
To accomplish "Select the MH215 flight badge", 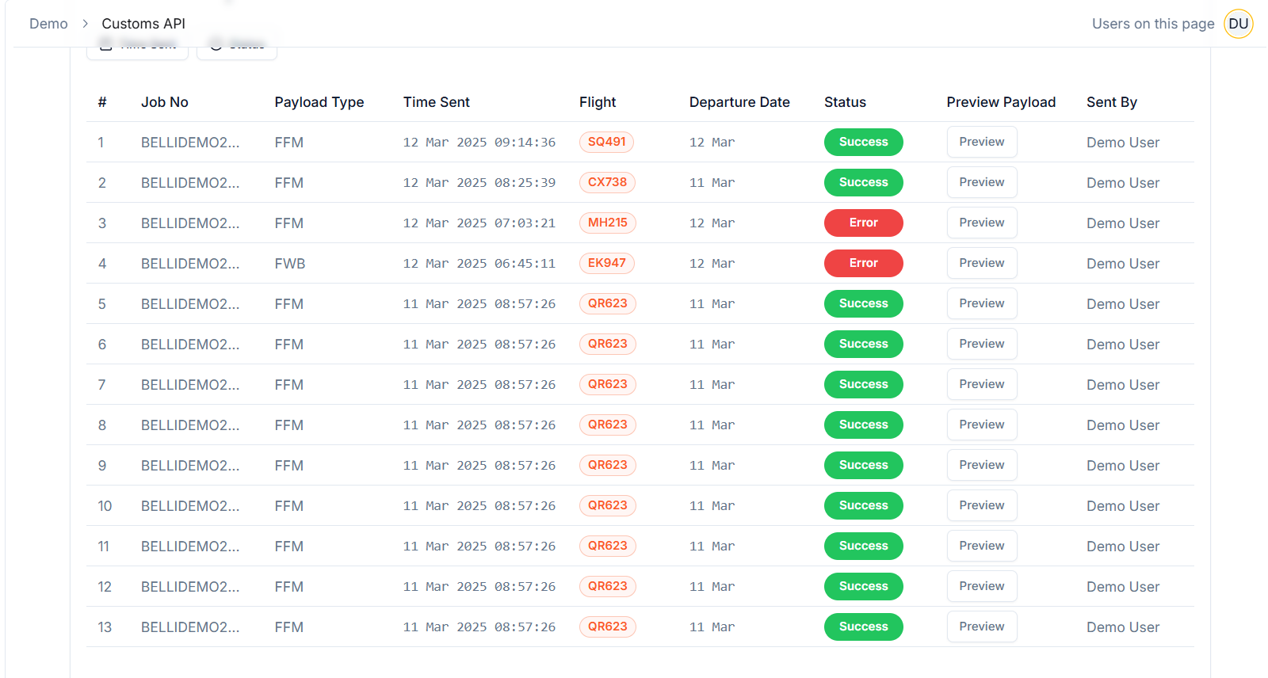I will pos(607,223).
